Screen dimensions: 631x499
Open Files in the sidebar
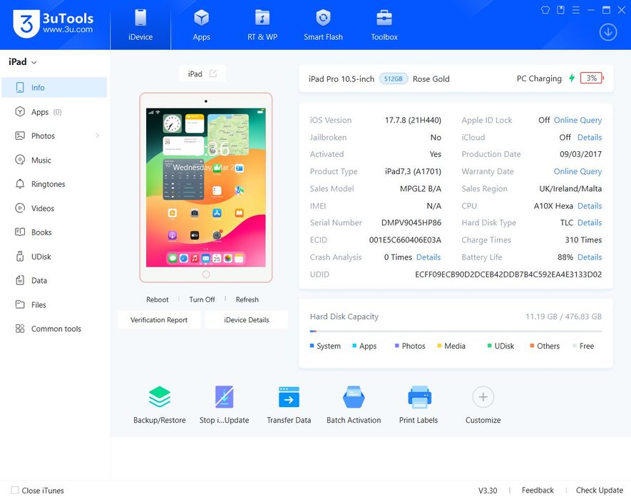point(54,304)
